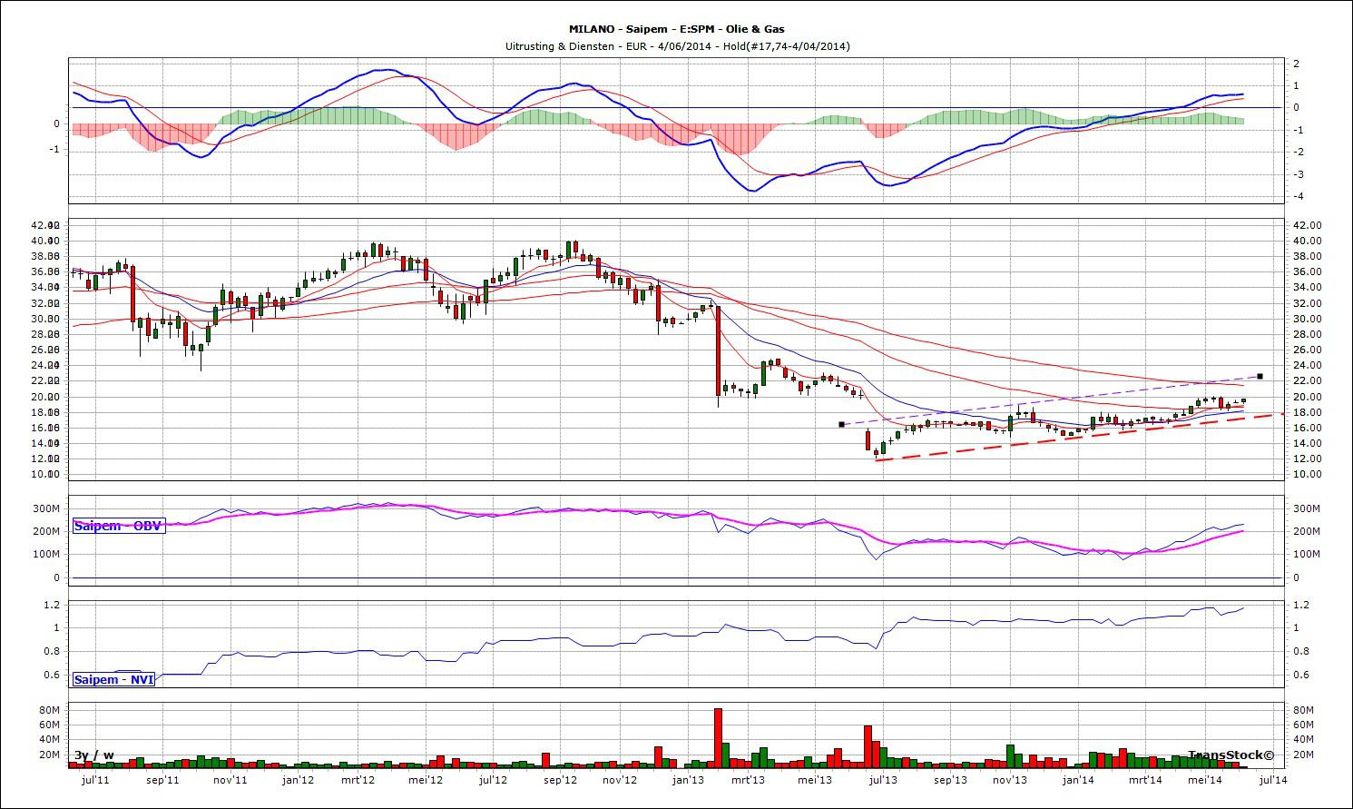Screen dimensions: 1353x809
Task: Click the tall red volume bar near jul'13
Action: (868, 745)
